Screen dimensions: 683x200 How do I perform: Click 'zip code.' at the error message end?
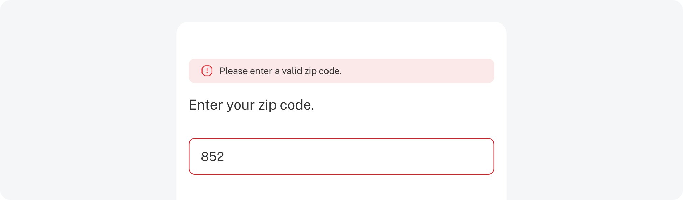tap(324, 71)
